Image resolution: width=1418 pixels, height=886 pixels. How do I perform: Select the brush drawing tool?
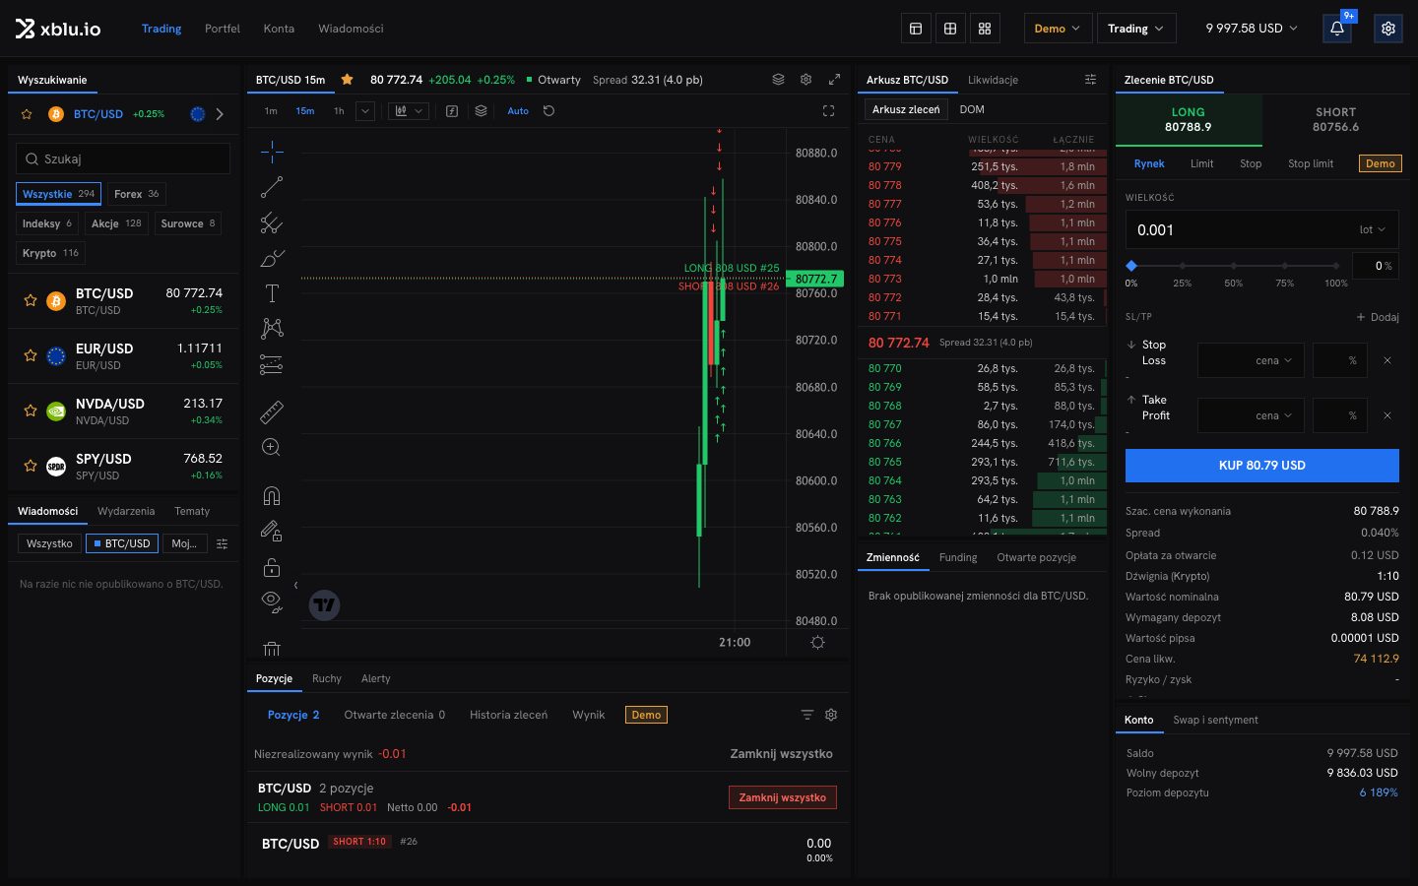tap(272, 259)
